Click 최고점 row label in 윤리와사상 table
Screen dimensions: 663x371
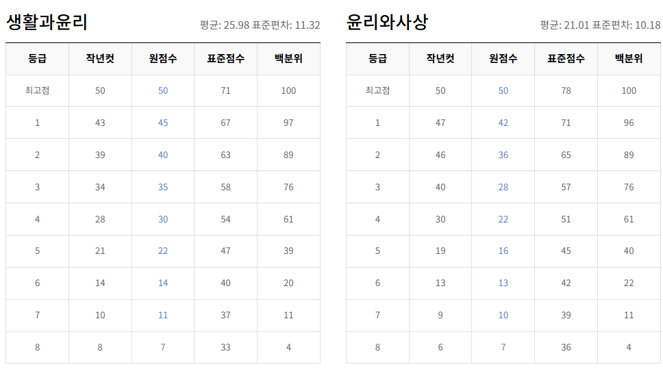pos(377,90)
